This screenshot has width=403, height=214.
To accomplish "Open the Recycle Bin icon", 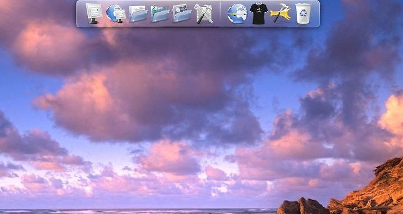I will (303, 13).
